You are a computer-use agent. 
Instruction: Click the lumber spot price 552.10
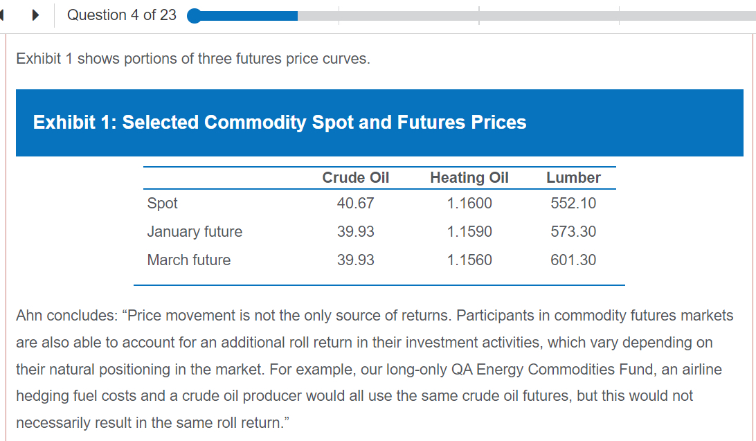[573, 204]
